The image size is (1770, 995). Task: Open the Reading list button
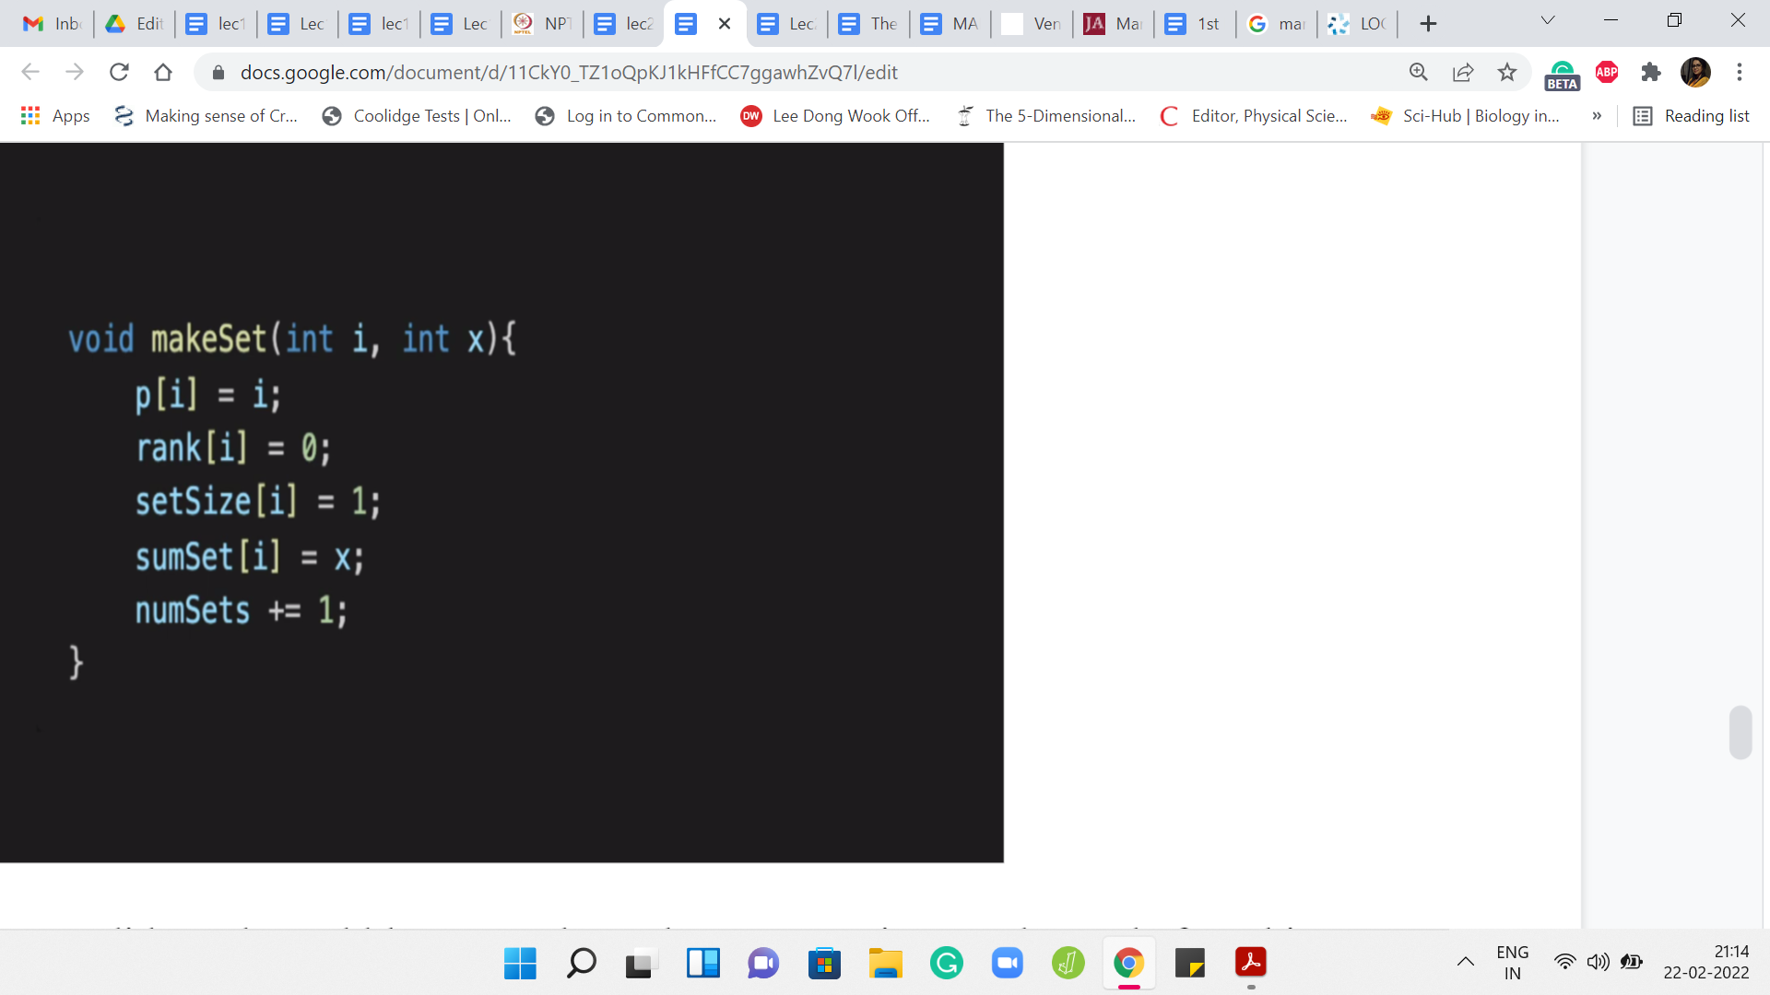(1692, 116)
